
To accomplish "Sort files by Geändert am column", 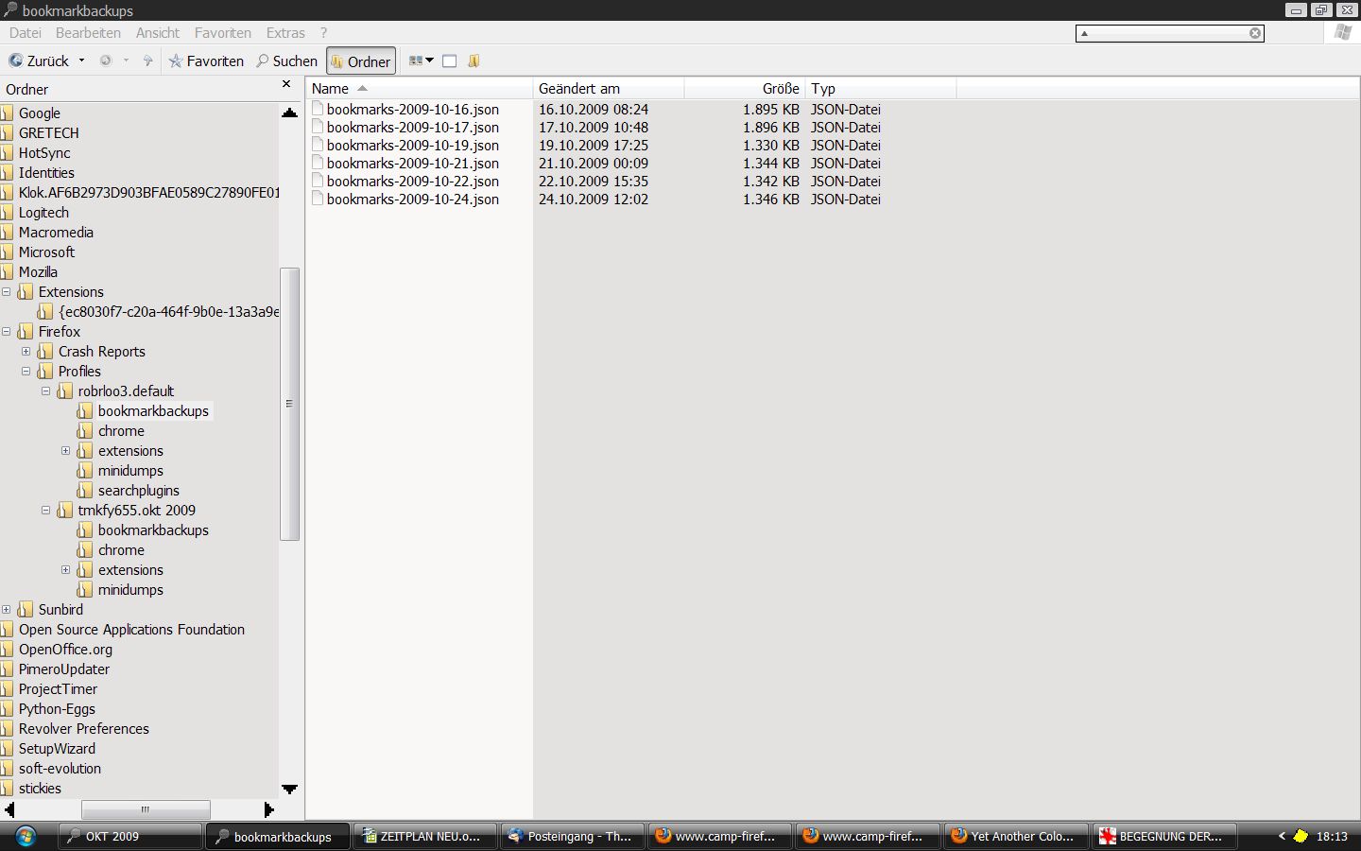I will tap(579, 89).
